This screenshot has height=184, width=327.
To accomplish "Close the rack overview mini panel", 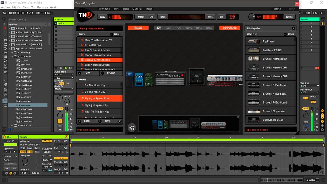I will [238, 117].
